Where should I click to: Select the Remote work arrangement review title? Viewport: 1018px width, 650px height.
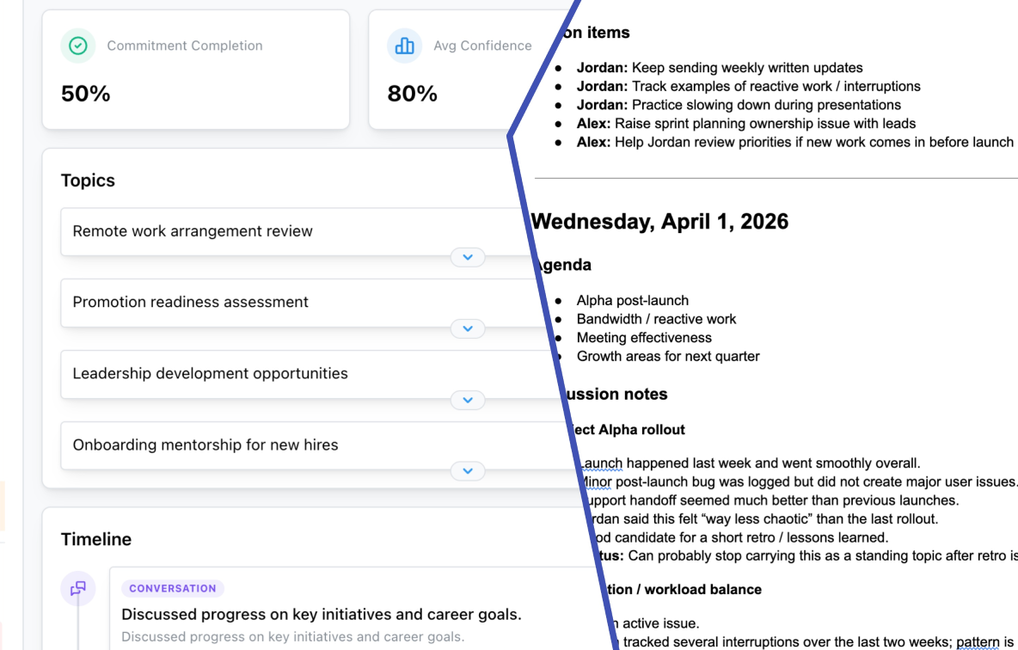(193, 231)
